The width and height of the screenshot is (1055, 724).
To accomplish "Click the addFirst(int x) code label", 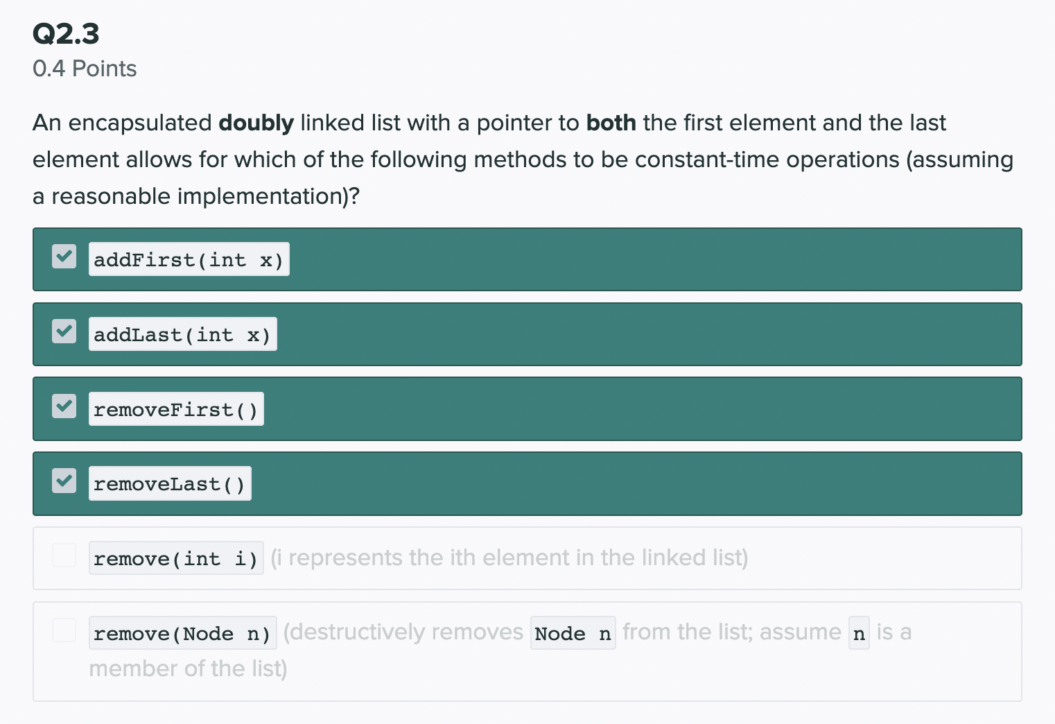I will click(x=189, y=260).
